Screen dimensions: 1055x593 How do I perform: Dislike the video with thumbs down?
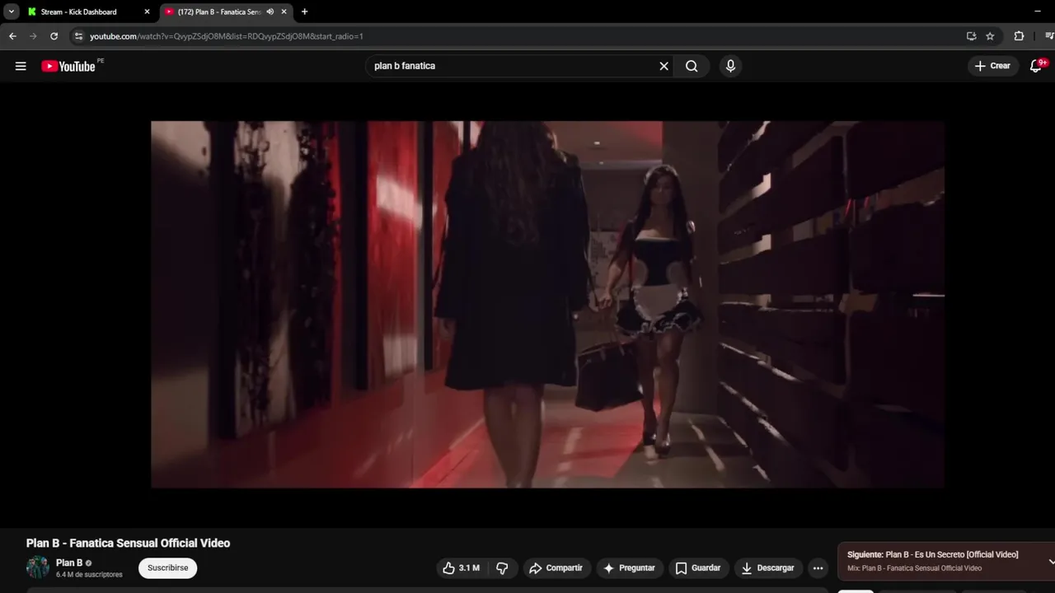502,568
